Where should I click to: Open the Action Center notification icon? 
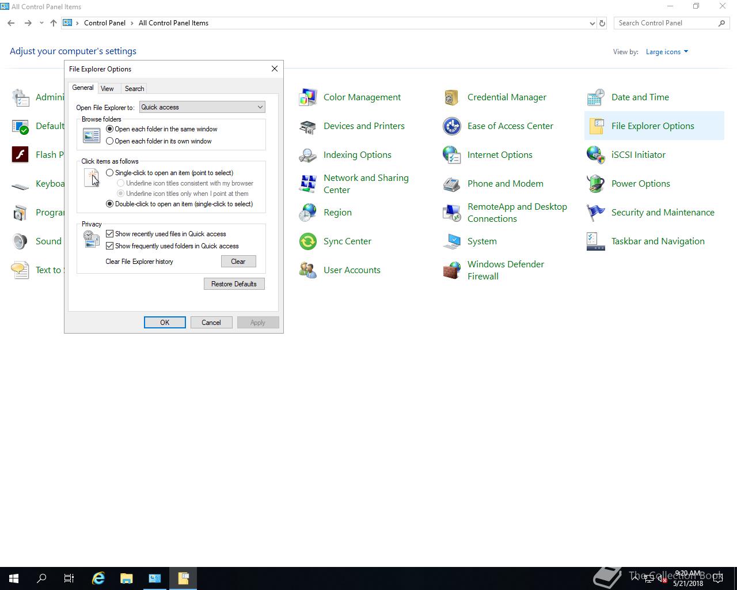pyautogui.click(x=718, y=578)
